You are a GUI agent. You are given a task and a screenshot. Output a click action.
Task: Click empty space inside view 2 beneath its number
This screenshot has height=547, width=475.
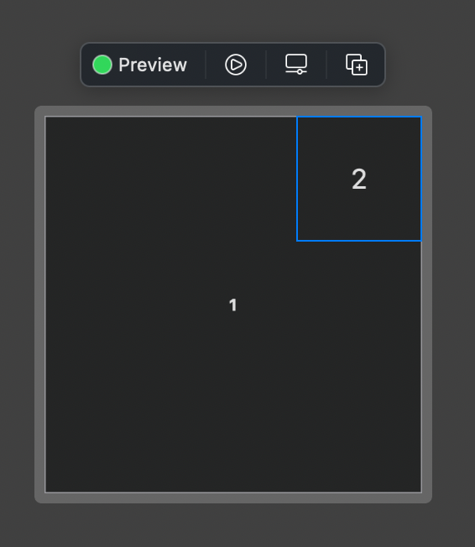(x=359, y=216)
